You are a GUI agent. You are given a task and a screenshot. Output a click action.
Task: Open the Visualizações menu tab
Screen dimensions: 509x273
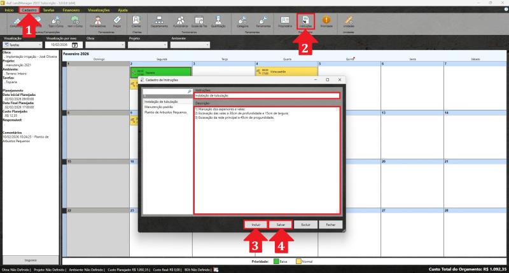pyautogui.click(x=98, y=11)
